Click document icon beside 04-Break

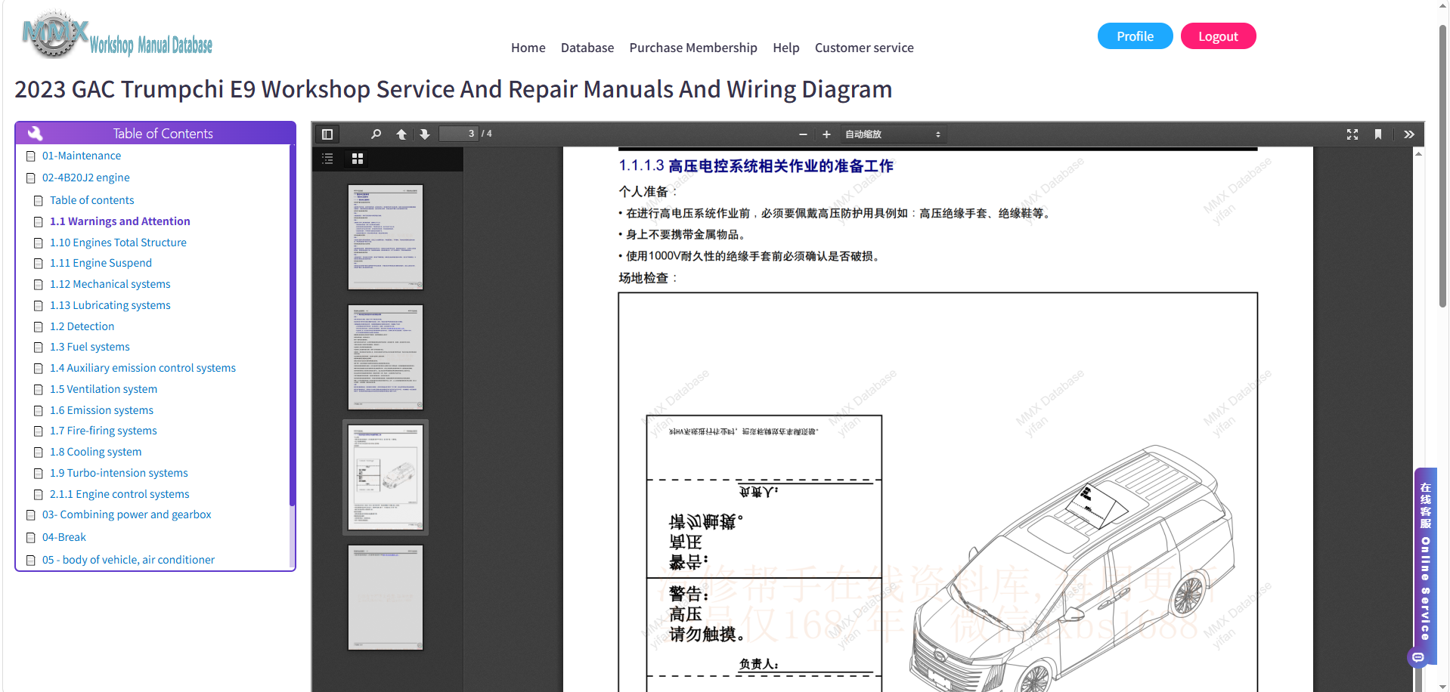pyautogui.click(x=31, y=538)
